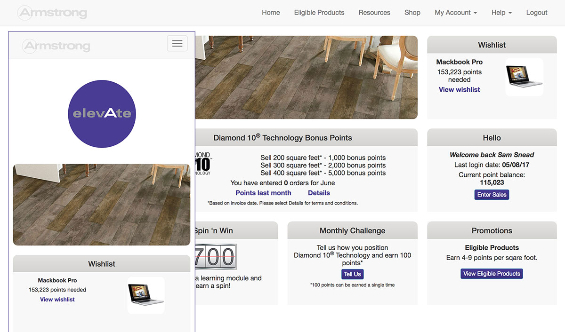The width and height of the screenshot is (565, 332).
Task: Click the Armstrong logo in mobile preview
Action: coord(56,46)
